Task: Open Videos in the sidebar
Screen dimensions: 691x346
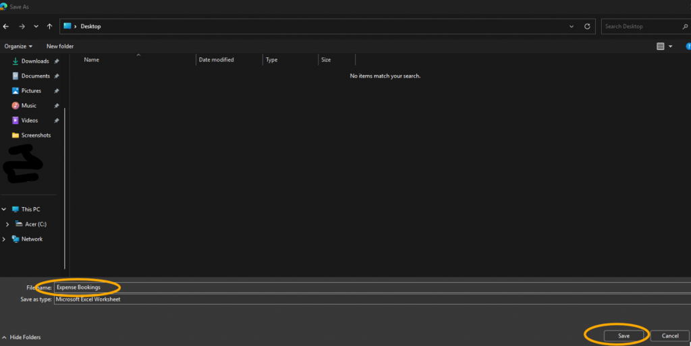Action: pyautogui.click(x=30, y=120)
